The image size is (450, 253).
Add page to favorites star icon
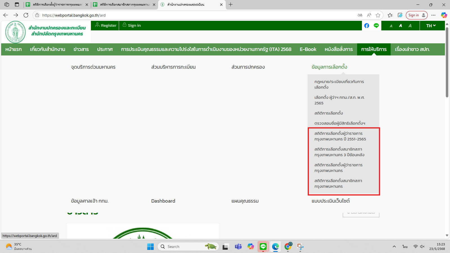[x=378, y=15]
